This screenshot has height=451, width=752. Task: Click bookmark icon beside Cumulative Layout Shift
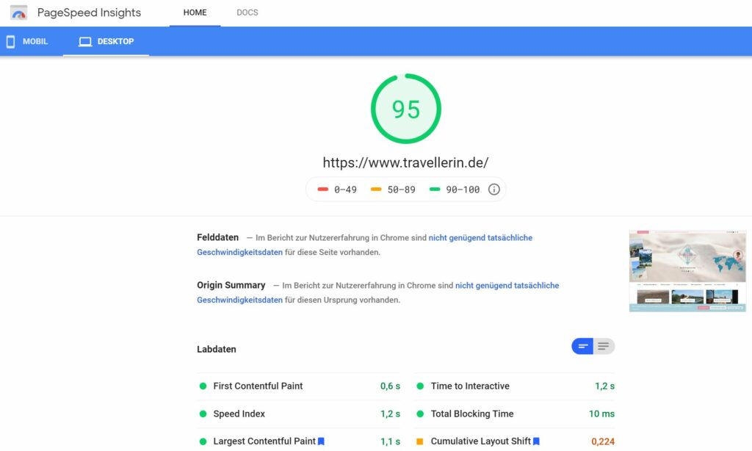coord(537,441)
